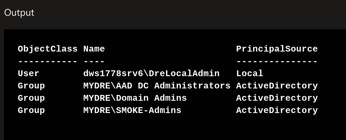Select the ObjectClass column header text

tap(48, 49)
